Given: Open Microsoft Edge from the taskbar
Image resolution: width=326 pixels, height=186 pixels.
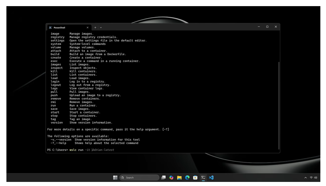Looking at the screenshot, I should tap(187, 178).
